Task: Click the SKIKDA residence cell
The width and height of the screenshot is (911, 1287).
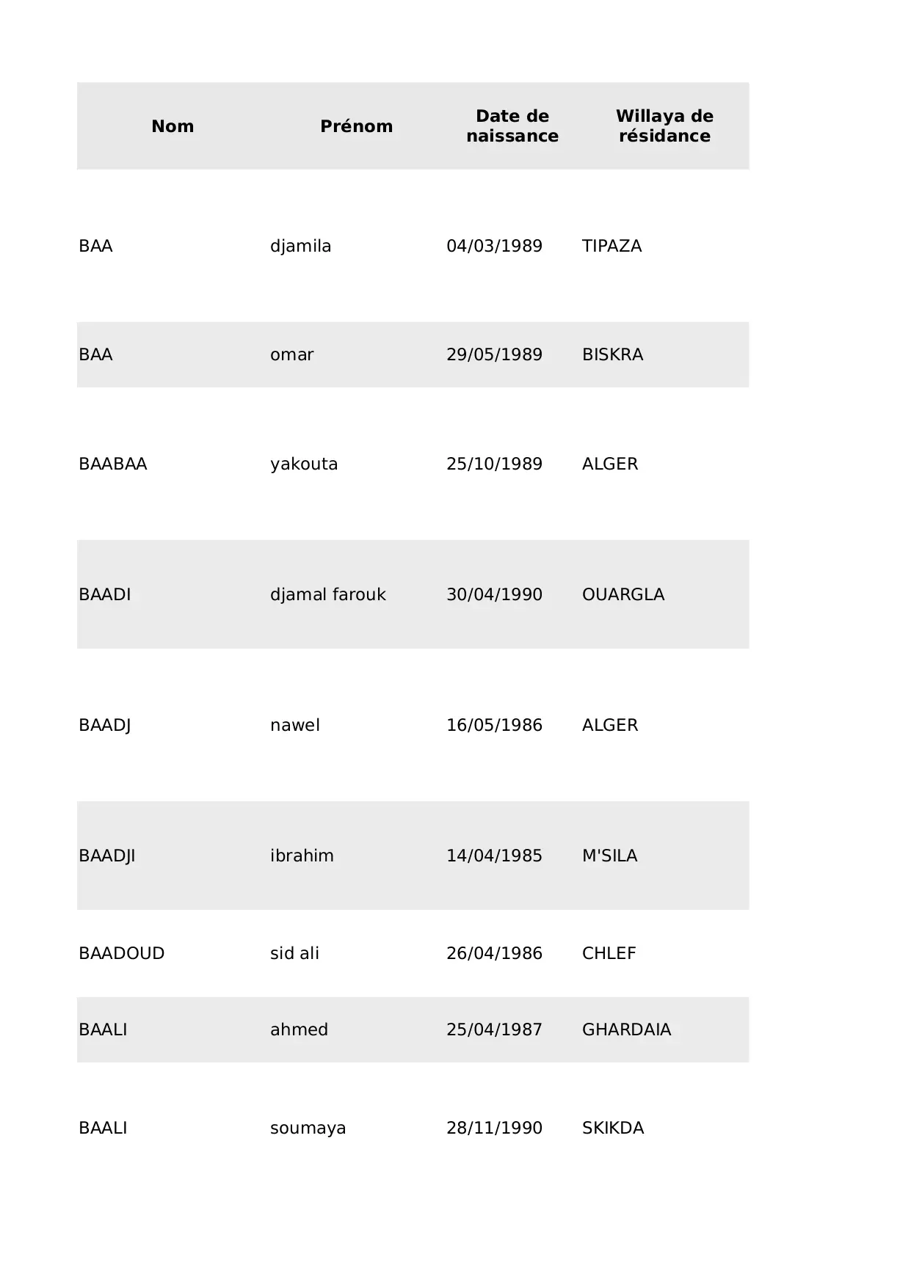Action: pos(612,1128)
